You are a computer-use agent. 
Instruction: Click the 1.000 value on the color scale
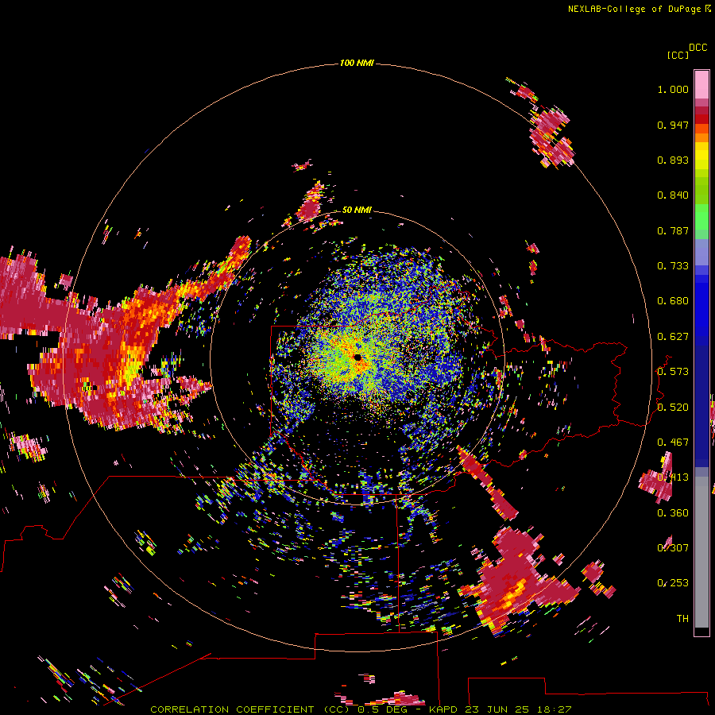click(673, 89)
